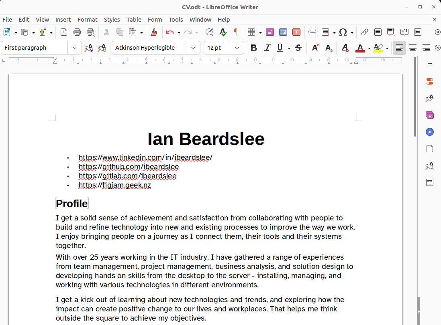Viewport: 441px width, 325px height.
Task: Open the Gallery panel in the sidebar
Action: coord(430,115)
